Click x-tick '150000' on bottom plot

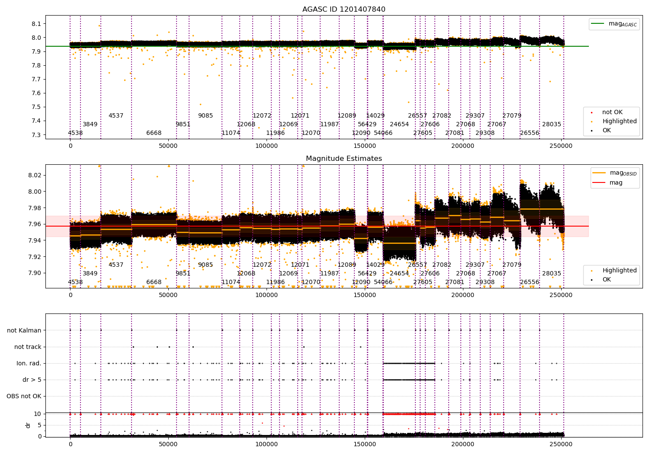365,444
